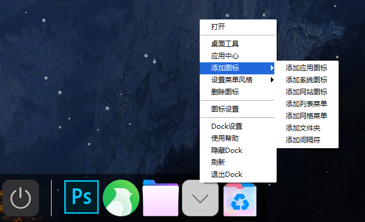The image size is (365, 222).
Task: Launch Photoshop from the dock
Action: pyautogui.click(x=81, y=197)
